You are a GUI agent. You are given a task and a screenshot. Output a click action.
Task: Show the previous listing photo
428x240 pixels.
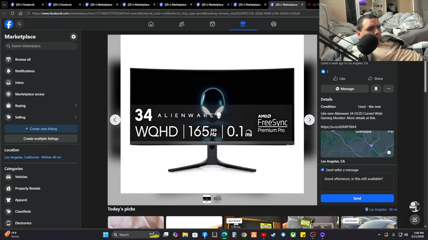click(x=115, y=120)
